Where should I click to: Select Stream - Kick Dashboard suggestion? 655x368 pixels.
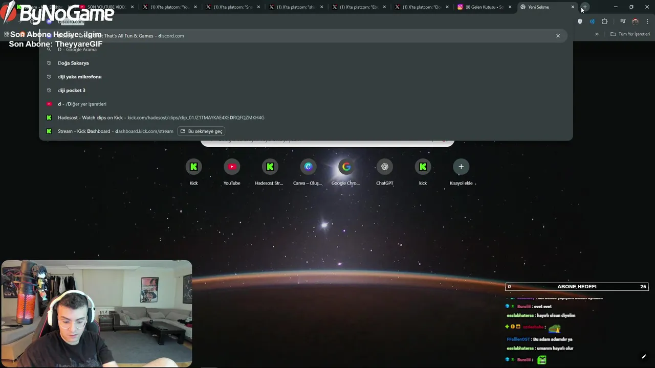click(306, 131)
